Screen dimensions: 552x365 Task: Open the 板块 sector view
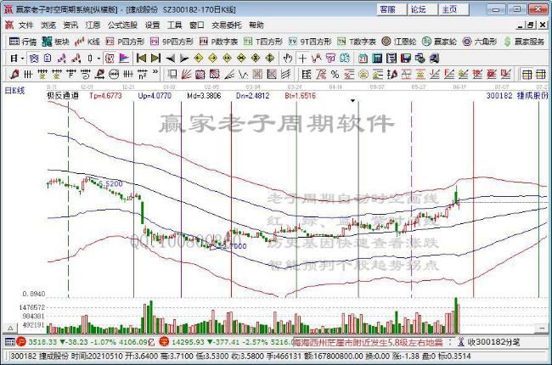click(55, 42)
